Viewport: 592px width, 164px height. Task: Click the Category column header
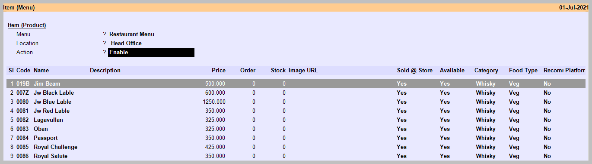[486, 71]
